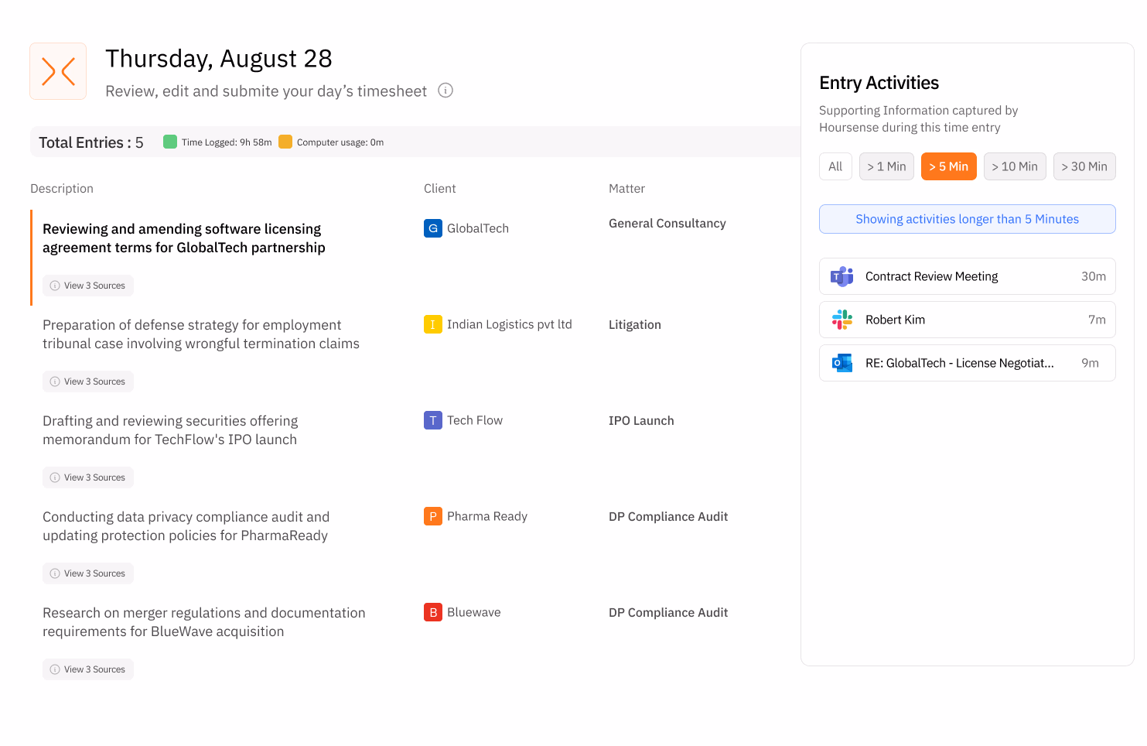The height and width of the screenshot is (746, 1147).
Task: Toggle the > 1 Min activity filter
Action: 886,166
